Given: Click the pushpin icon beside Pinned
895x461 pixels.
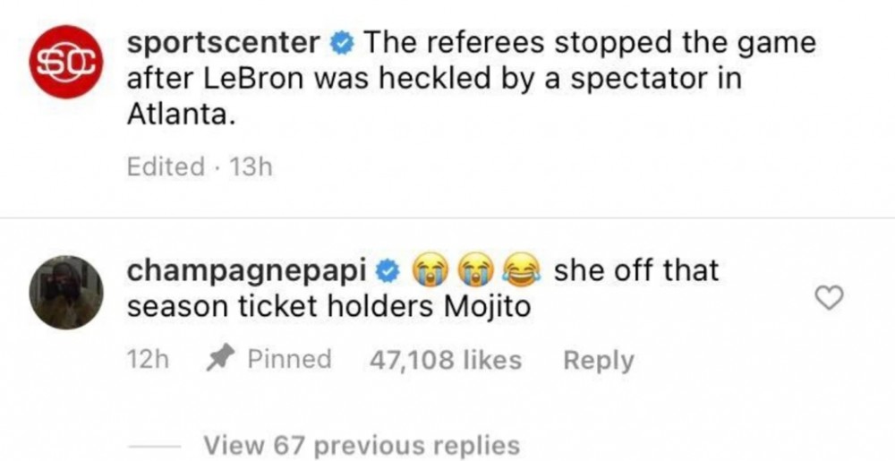Looking at the screenshot, I should tap(220, 360).
